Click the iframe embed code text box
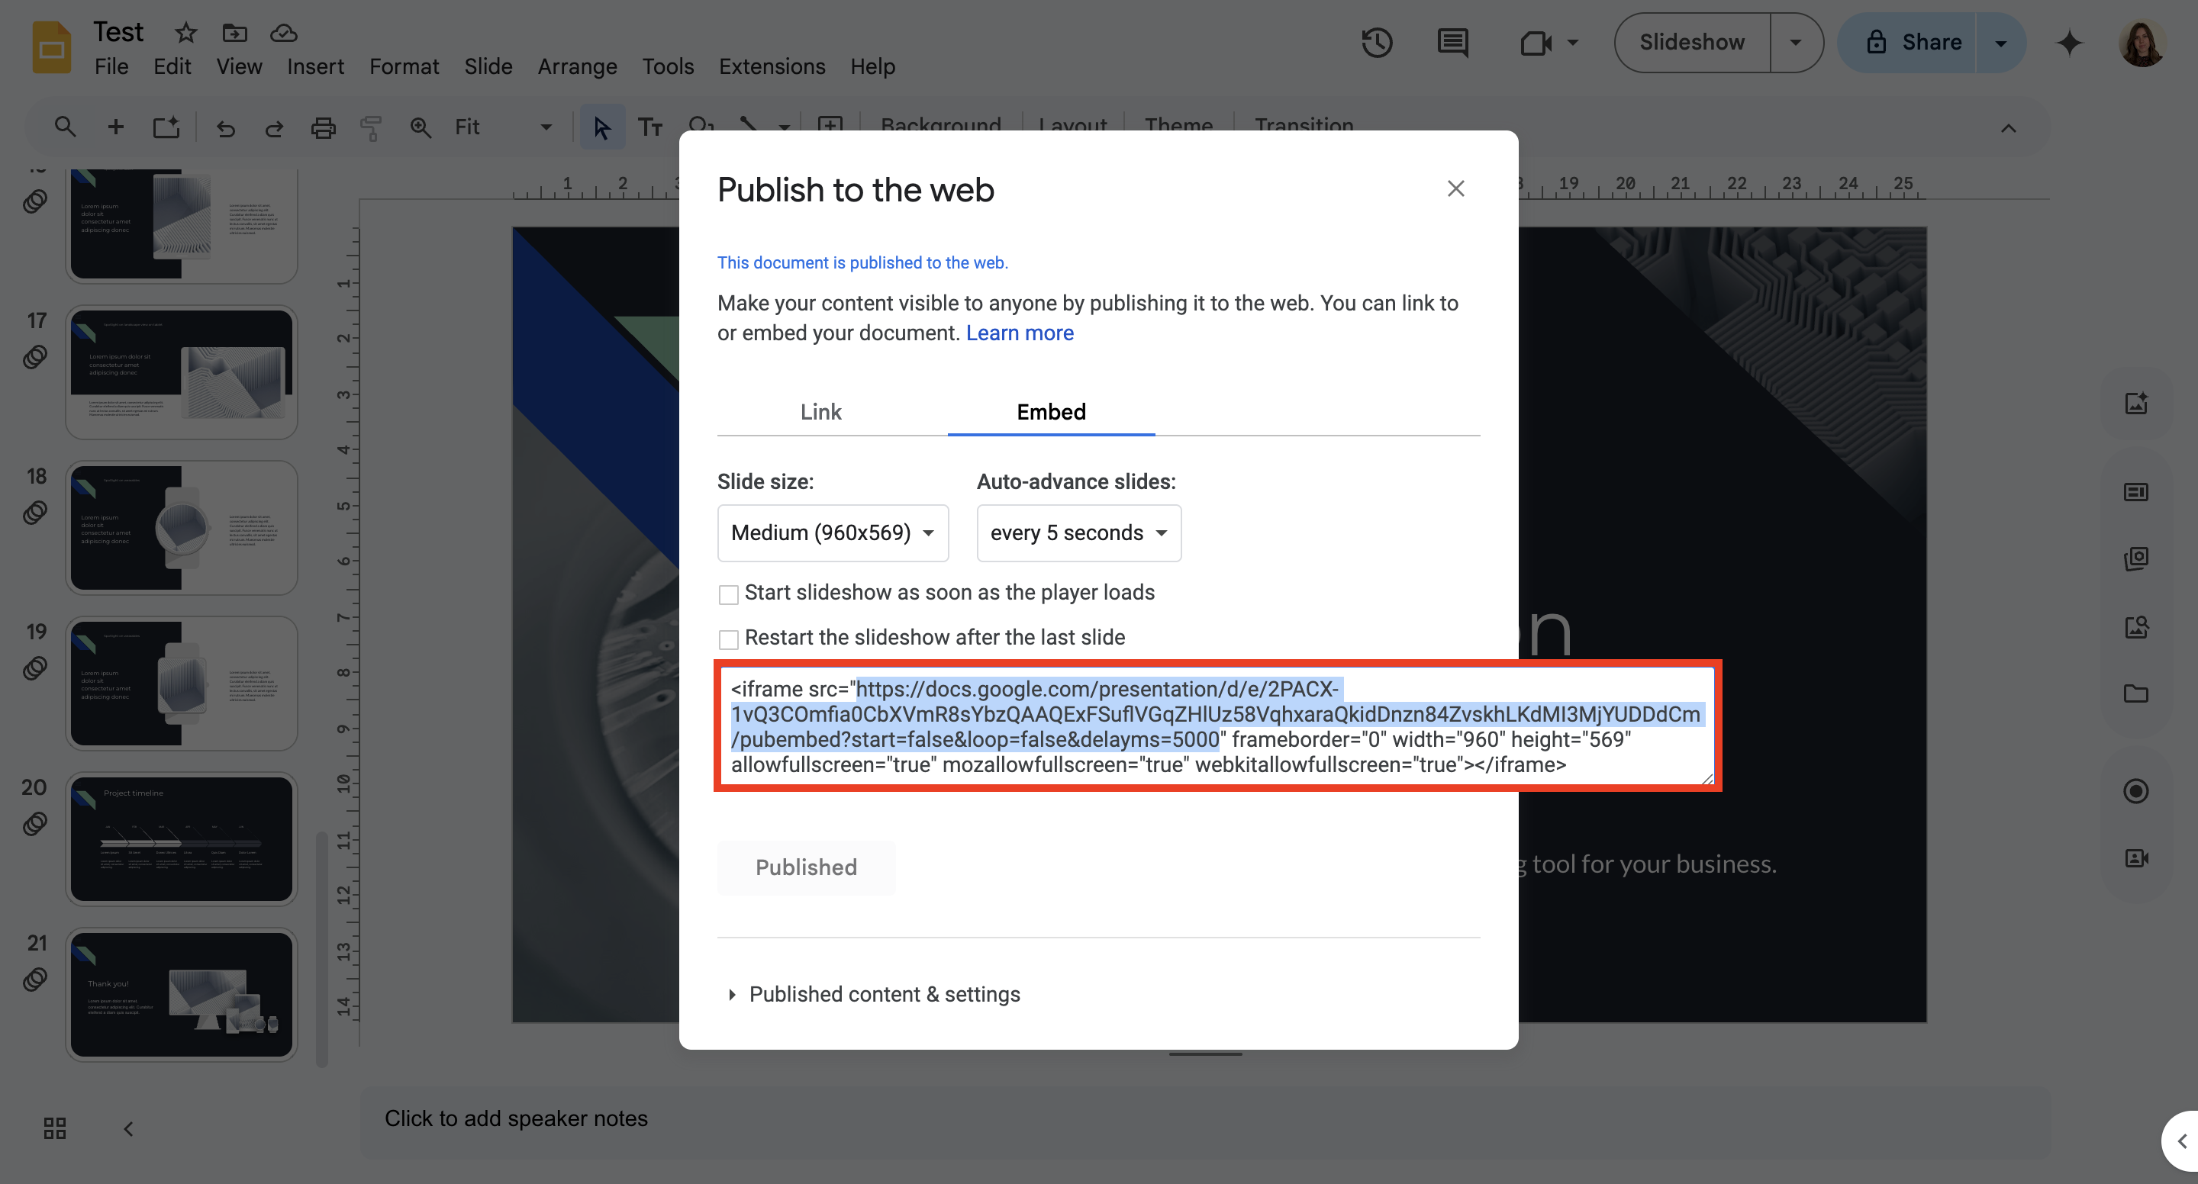The width and height of the screenshot is (2198, 1184). (x=1217, y=726)
